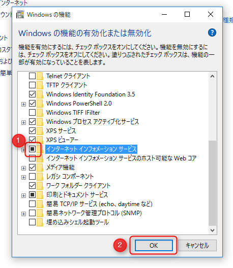Enable Windows TIFF IFilter checkbox
Screen dimensions: 233x268
[32, 113]
